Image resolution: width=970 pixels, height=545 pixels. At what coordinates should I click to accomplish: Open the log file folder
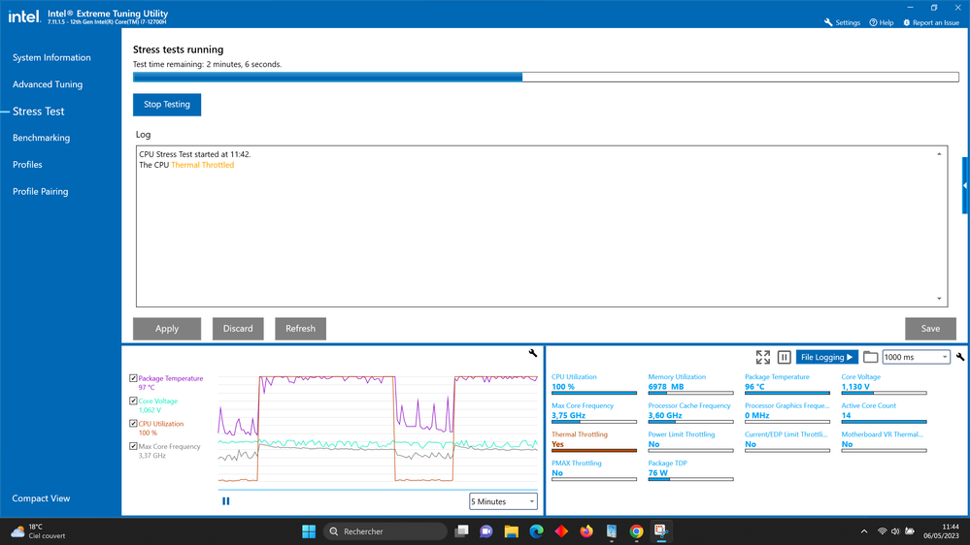click(x=870, y=357)
